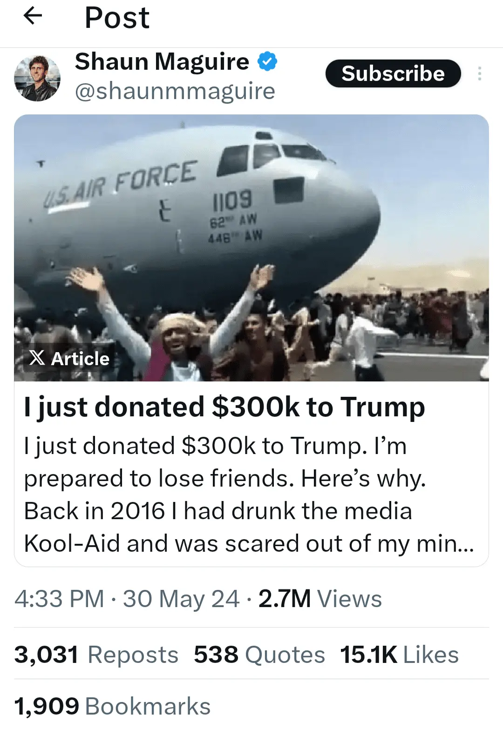The width and height of the screenshot is (503, 729).
Task: Tap the X logo on Article badge
Action: [37, 358]
